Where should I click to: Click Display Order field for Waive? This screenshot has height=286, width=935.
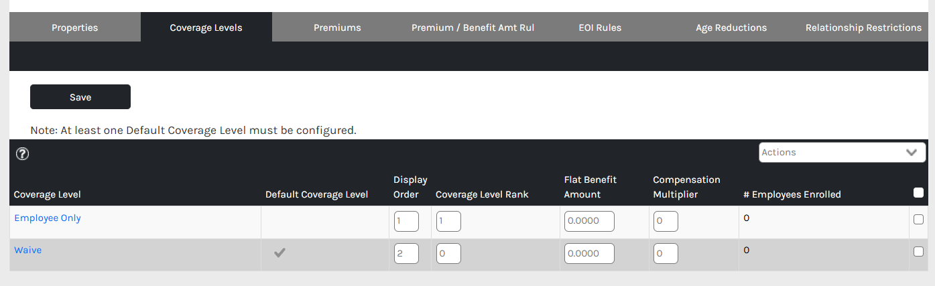406,253
